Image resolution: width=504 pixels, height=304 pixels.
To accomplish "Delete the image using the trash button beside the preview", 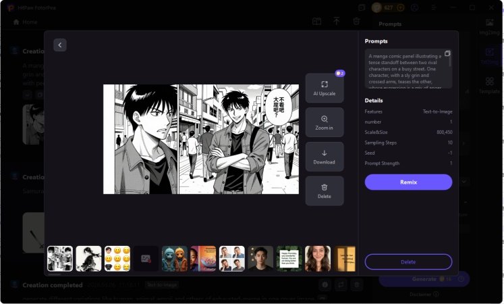I will (325, 191).
